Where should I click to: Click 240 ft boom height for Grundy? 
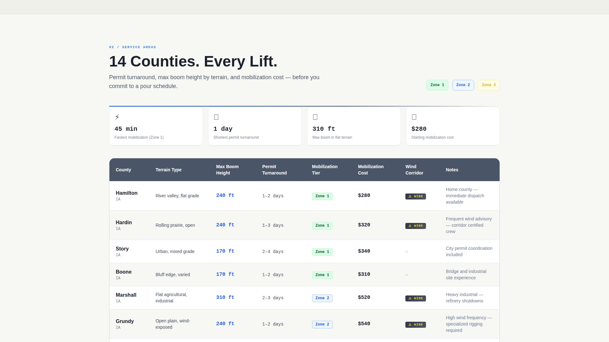tap(225, 324)
